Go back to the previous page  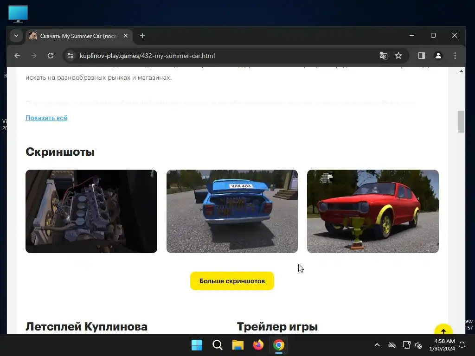point(17,56)
